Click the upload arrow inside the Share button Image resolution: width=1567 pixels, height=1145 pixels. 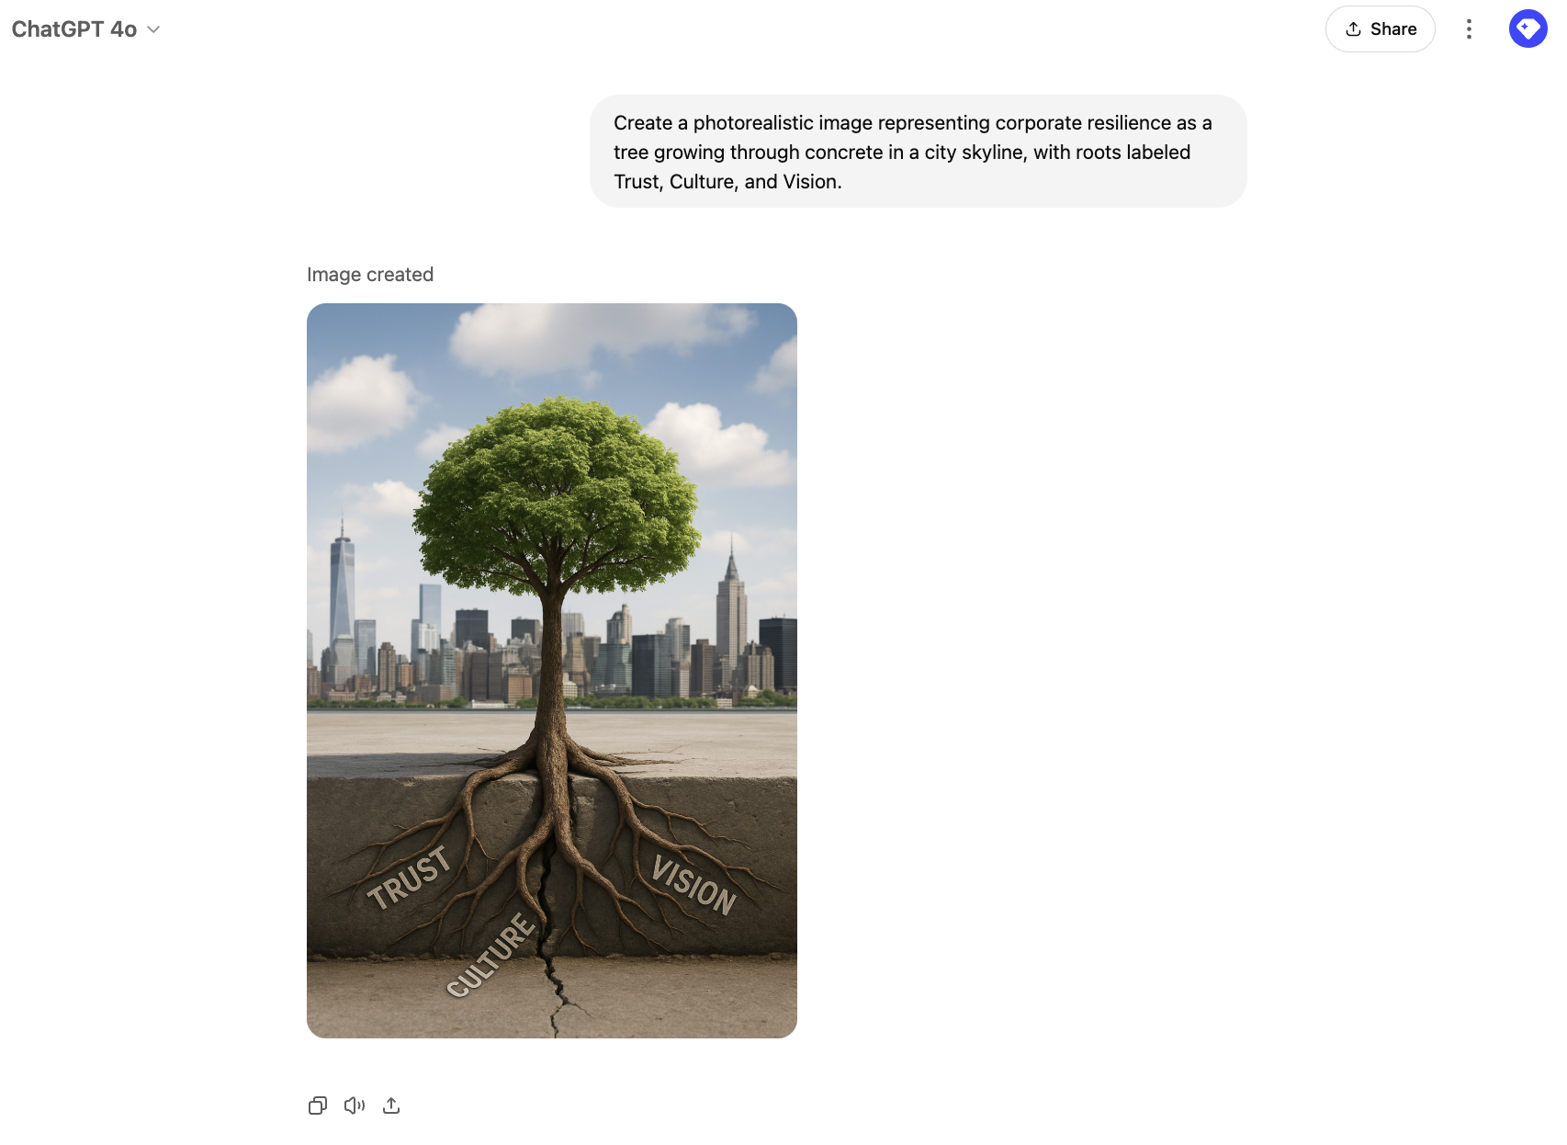tap(1353, 29)
